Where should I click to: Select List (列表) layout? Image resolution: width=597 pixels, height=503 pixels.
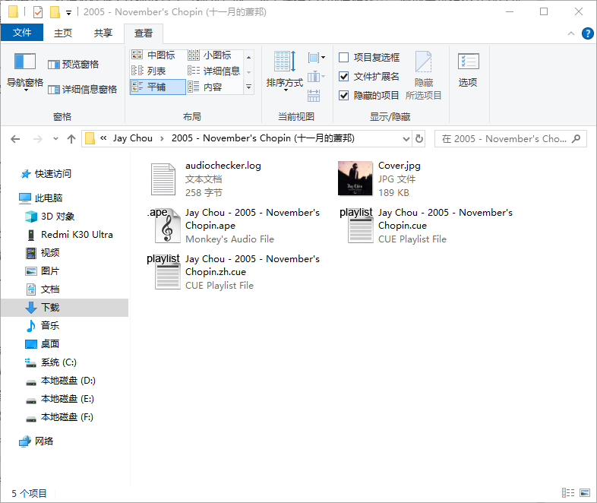[x=149, y=71]
